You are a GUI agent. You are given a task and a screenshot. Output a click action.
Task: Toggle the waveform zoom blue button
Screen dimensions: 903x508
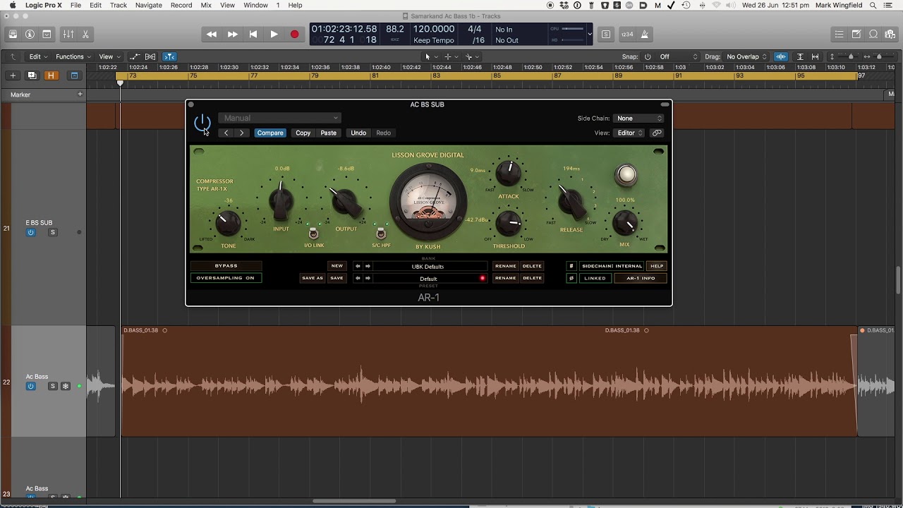pos(781,56)
